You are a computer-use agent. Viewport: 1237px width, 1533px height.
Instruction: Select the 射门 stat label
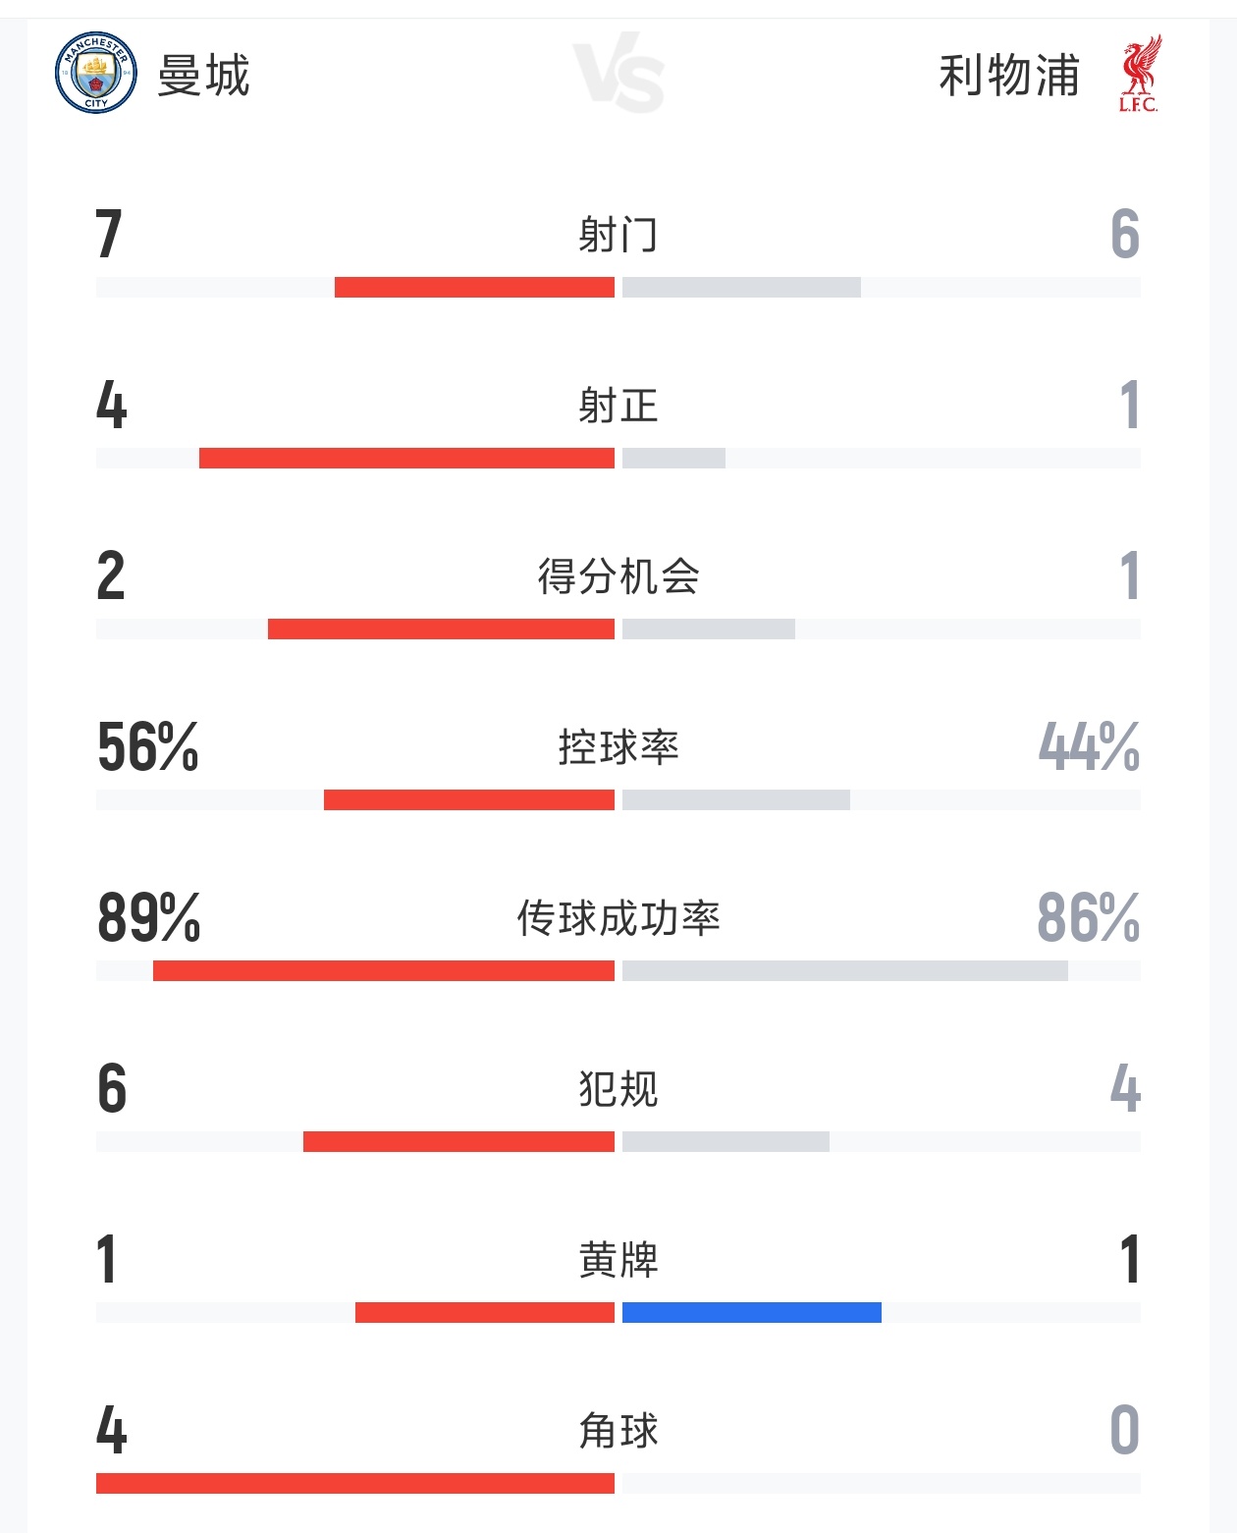618,235
